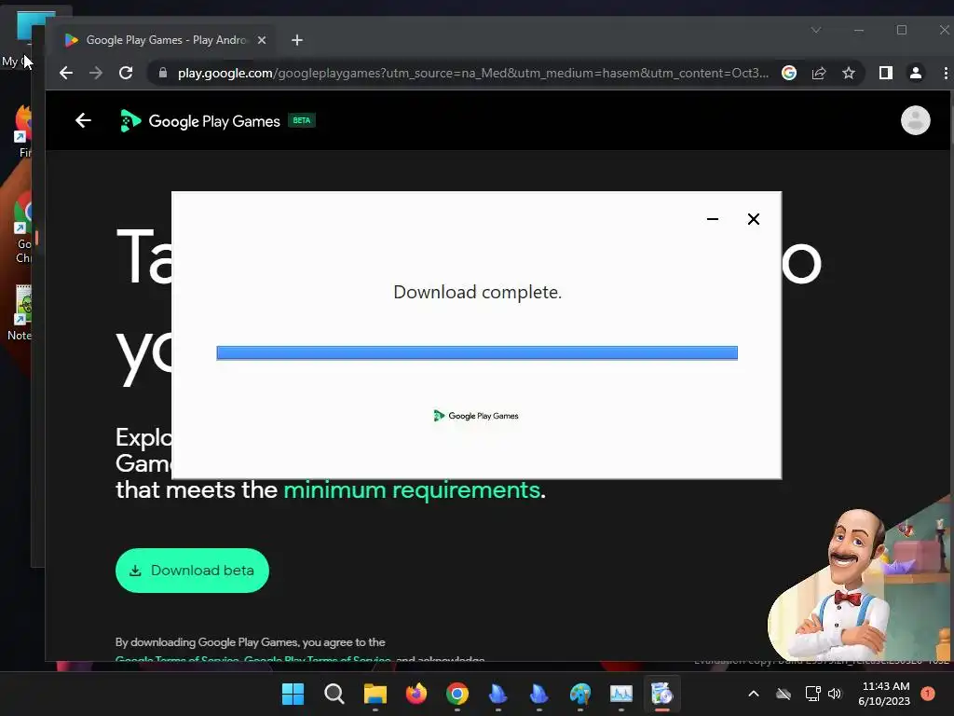The height and width of the screenshot is (716, 954).
Task: Open the clock and date panel
Action: (x=885, y=694)
